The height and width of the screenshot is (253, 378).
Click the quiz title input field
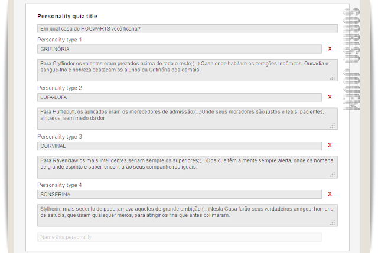(187, 28)
